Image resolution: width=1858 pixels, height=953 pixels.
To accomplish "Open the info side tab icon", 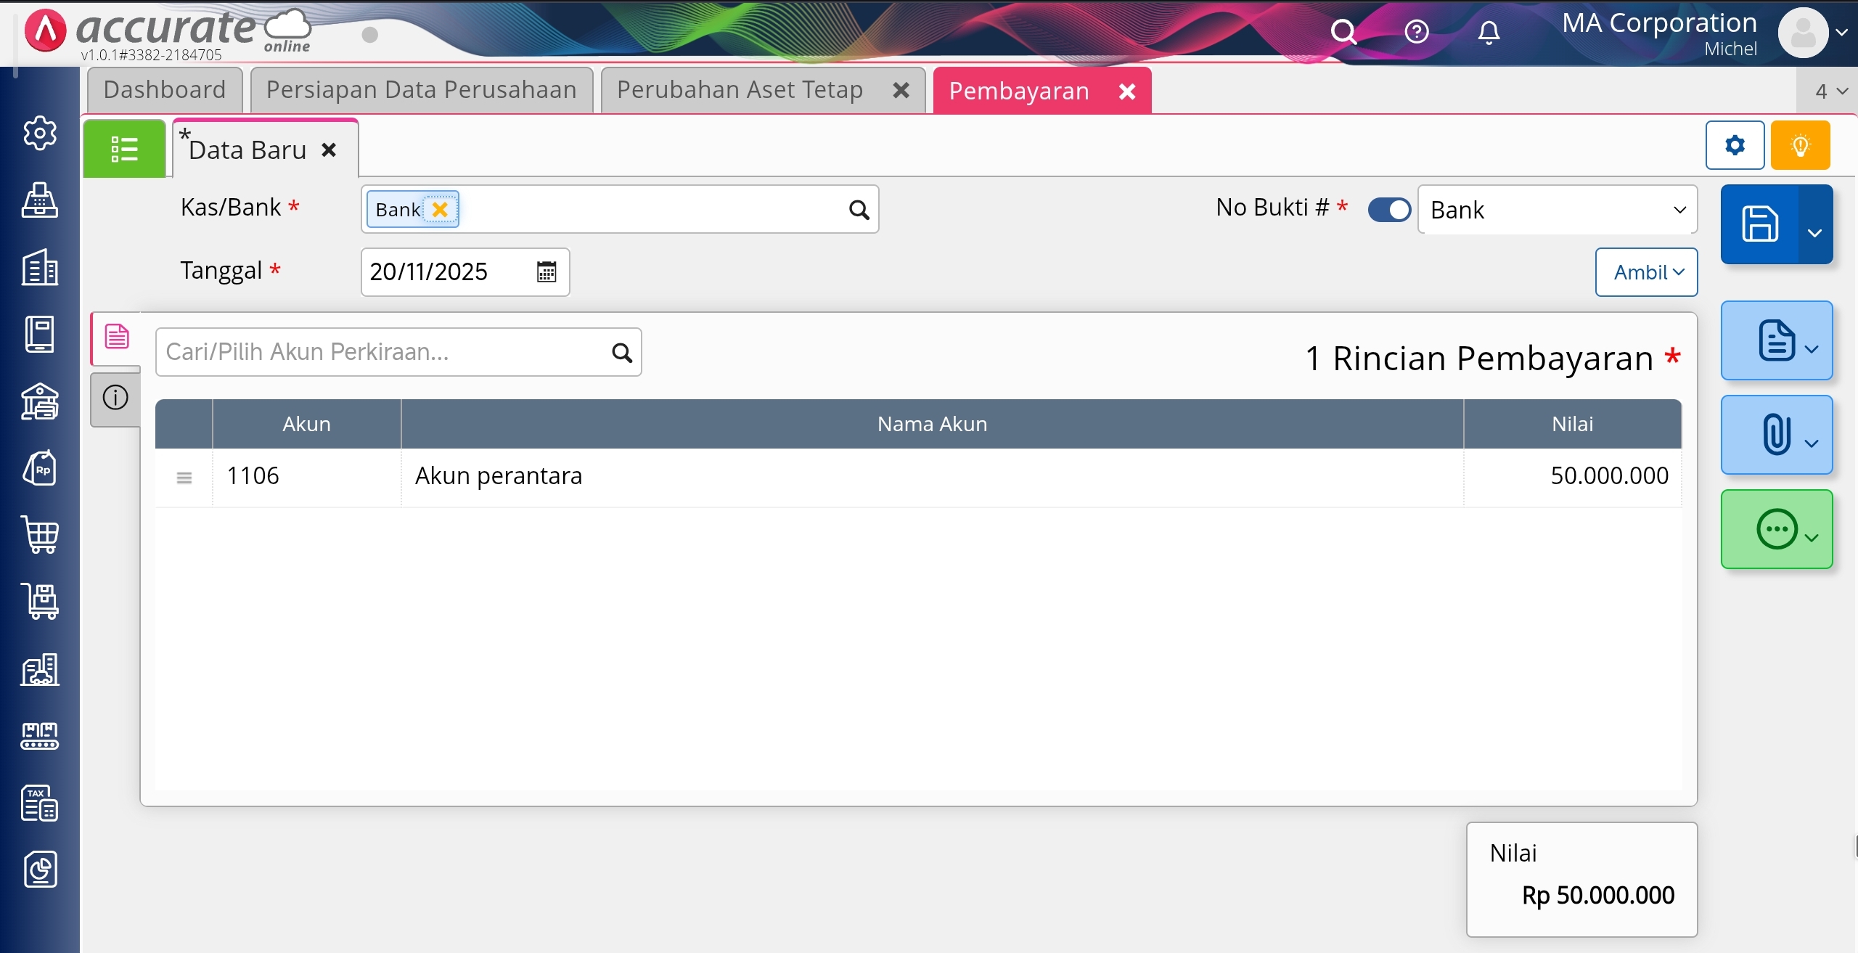I will [115, 398].
